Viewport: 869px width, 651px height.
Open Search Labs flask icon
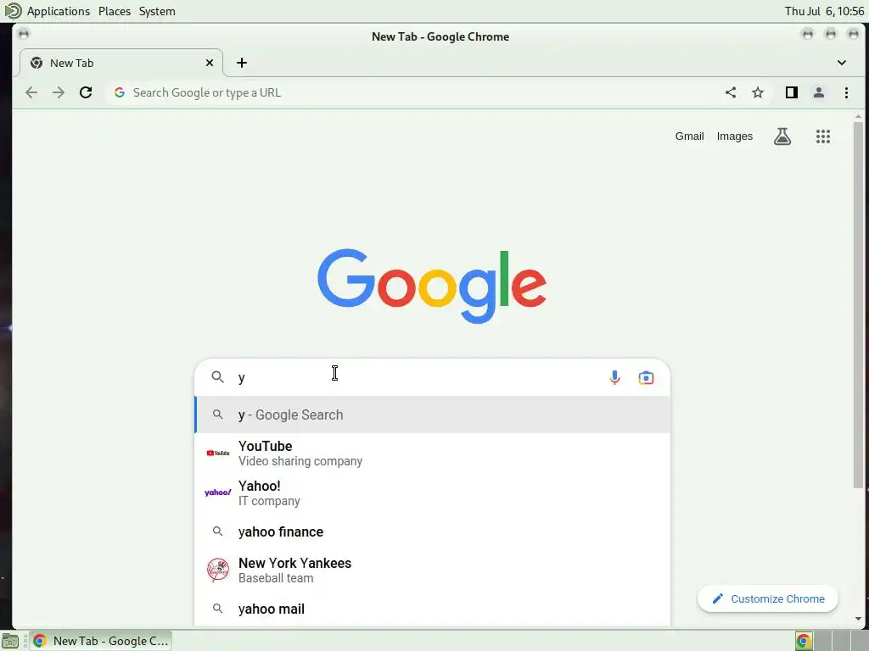[x=782, y=136]
